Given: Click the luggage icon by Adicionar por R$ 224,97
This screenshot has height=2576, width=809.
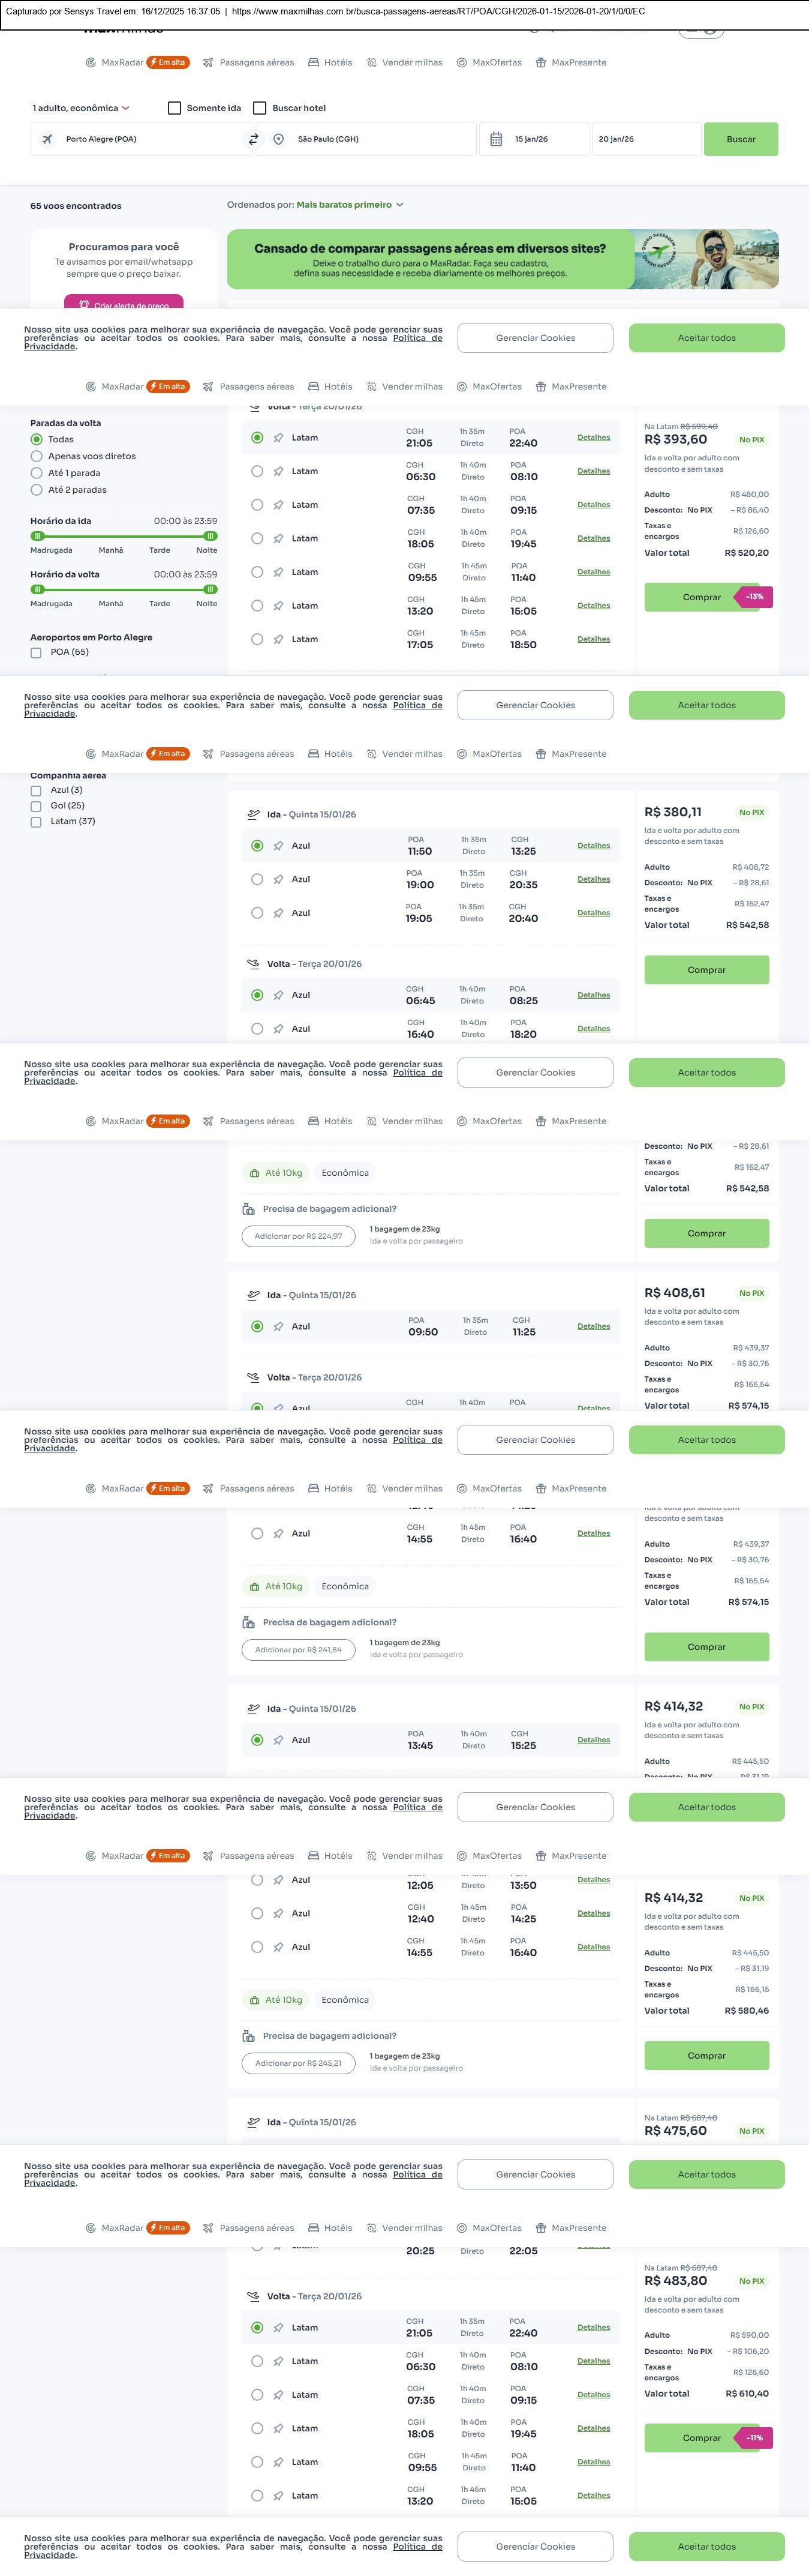Looking at the screenshot, I should 249,1209.
